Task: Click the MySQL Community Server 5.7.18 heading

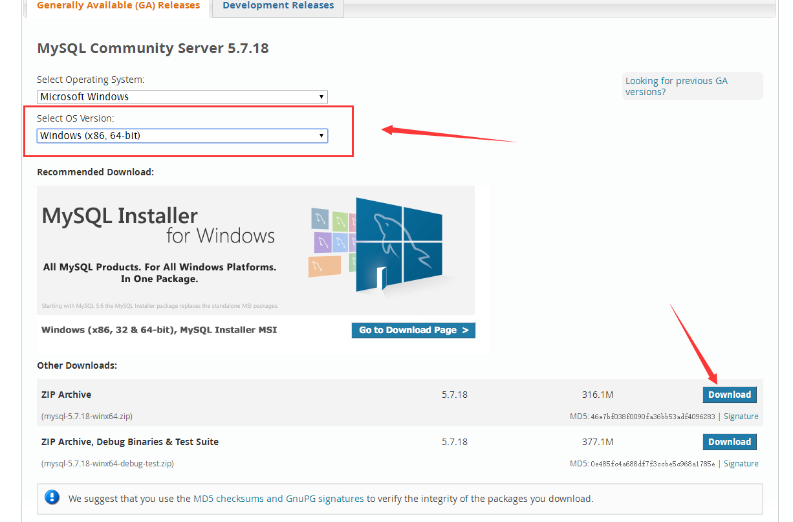Action: 153,49
